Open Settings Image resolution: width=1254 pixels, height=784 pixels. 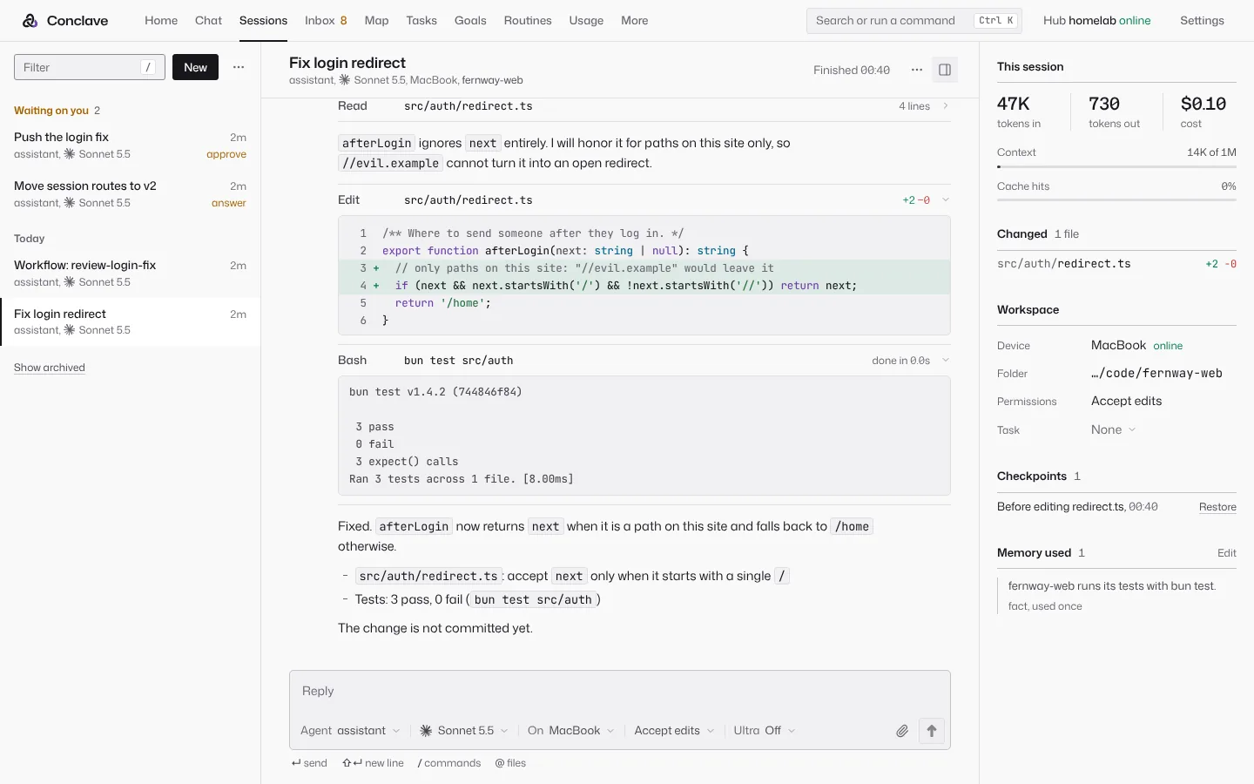(1202, 21)
